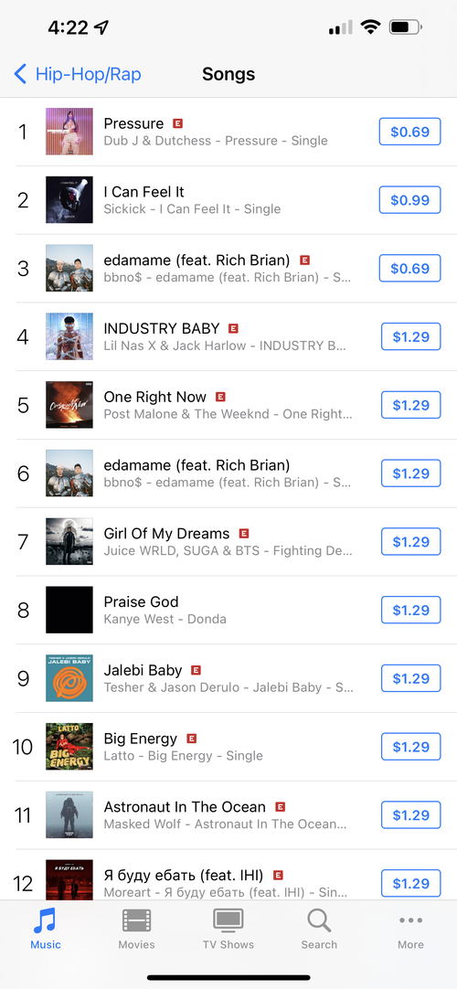Select the rank 3 edamame song title
Screen dimensions: 457x989
[x=197, y=260]
